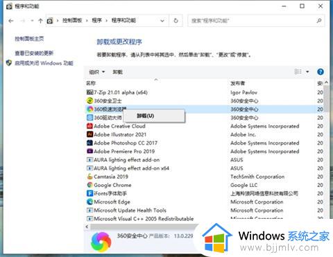Click the Adobe Photoshop CC 2017 icon
This screenshot has width=333, height=257.
pyautogui.click(x=89, y=143)
